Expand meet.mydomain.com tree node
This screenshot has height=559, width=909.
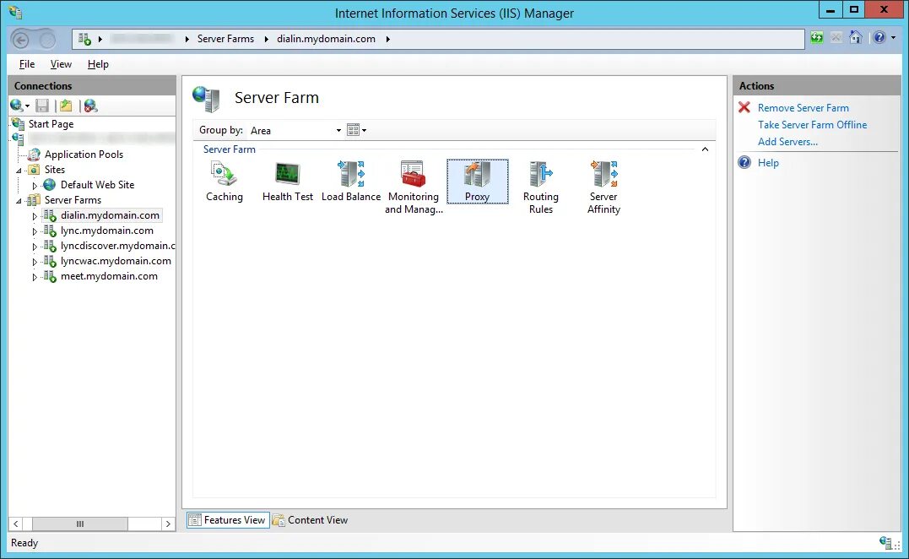(35, 277)
